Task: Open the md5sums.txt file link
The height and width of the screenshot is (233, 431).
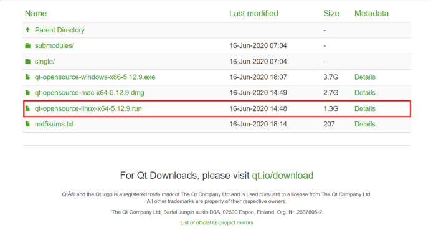Action: pyautogui.click(x=54, y=124)
